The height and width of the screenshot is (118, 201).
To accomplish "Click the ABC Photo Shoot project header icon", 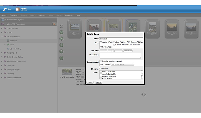I will point(3,24).
